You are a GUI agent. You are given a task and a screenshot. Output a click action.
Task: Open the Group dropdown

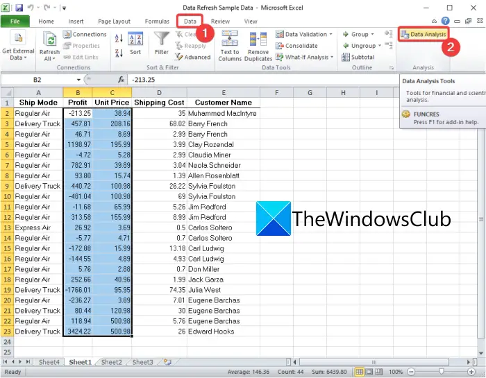373,34
